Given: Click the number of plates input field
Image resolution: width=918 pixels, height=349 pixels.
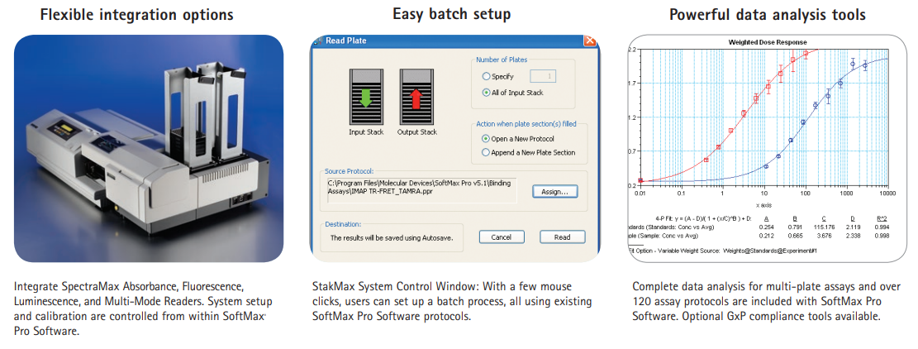Looking at the screenshot, I should click(543, 76).
